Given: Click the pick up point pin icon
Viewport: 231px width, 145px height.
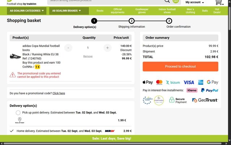Looking at the screenshot, I should (x=20, y=120).
